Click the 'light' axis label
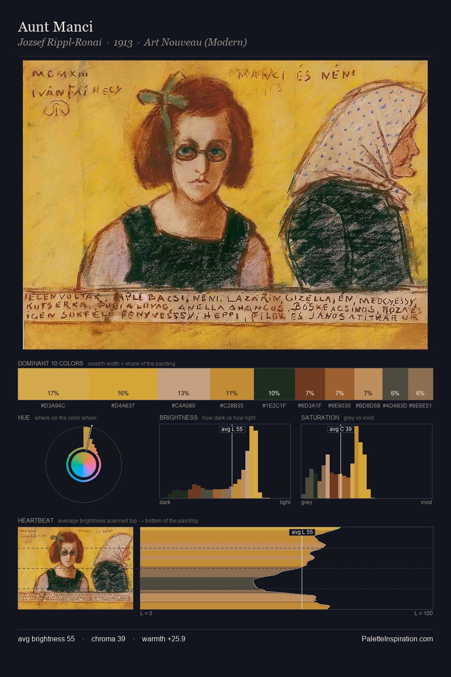This screenshot has width=451, height=677. [285, 502]
